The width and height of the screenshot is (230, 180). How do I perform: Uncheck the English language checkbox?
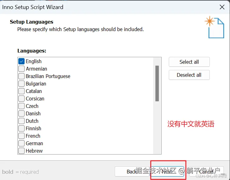point(21,61)
